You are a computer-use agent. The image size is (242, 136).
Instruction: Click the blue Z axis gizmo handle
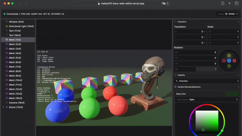(229, 60)
